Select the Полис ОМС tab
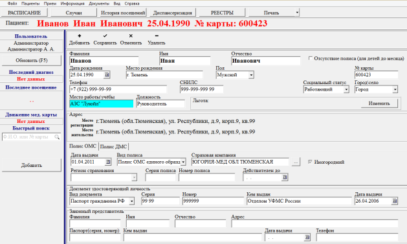This screenshot has height=244, width=407. (x=83, y=146)
